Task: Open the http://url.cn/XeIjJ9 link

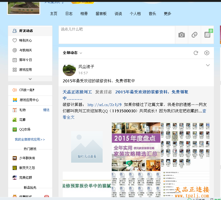Action: tap(104, 105)
